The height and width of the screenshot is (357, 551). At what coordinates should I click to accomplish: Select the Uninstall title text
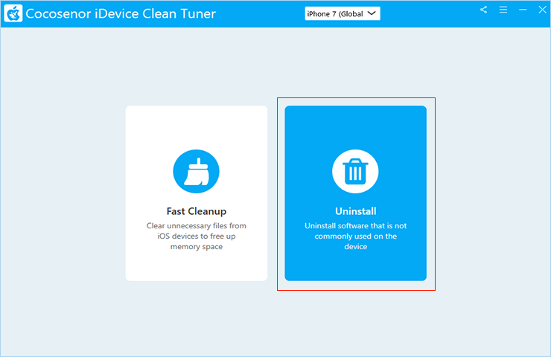356,211
